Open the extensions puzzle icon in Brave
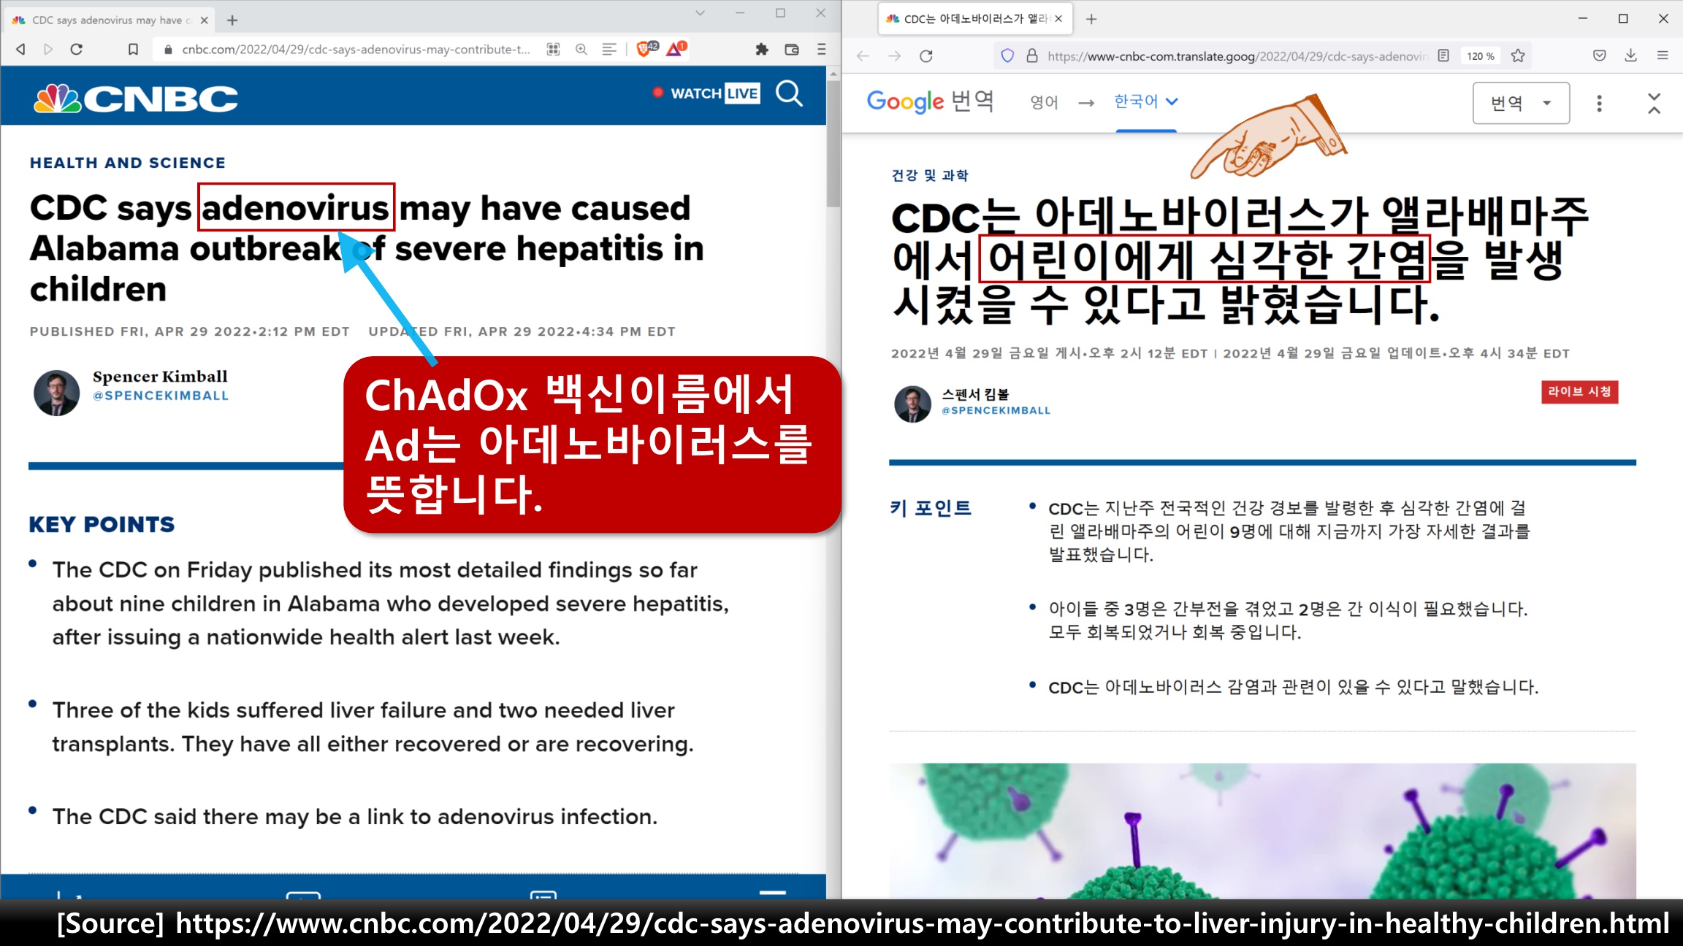Viewport: 1683px width, 946px height. (x=762, y=49)
